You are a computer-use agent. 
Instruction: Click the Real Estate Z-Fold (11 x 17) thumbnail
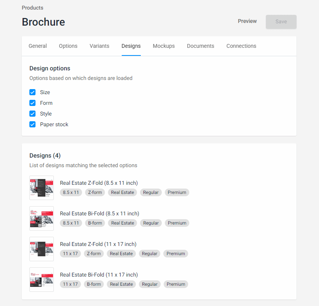click(41, 249)
